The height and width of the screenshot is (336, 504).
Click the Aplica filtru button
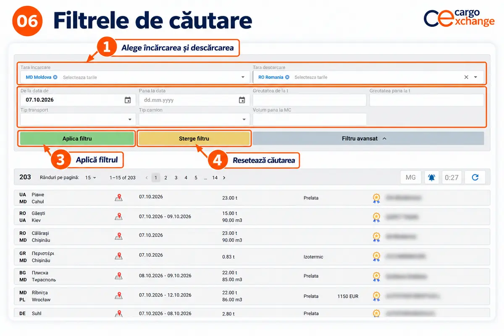[77, 139]
